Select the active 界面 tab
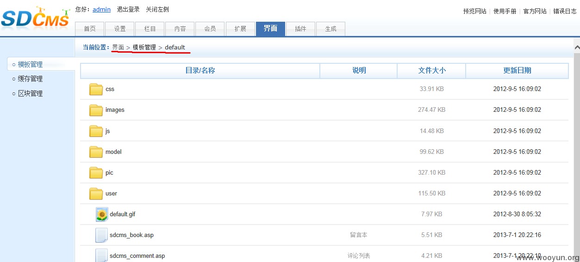The width and height of the screenshot is (580, 262). (270, 29)
